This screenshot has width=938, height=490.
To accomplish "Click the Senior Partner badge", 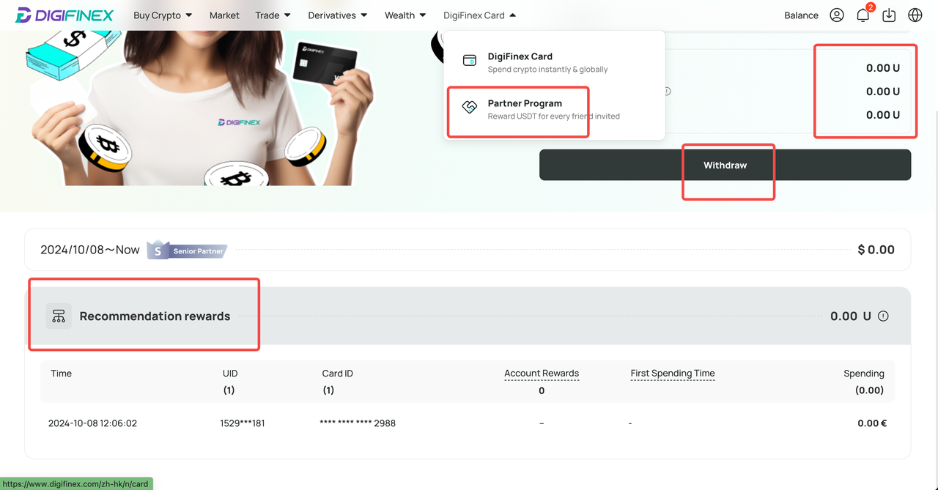I will click(x=187, y=250).
